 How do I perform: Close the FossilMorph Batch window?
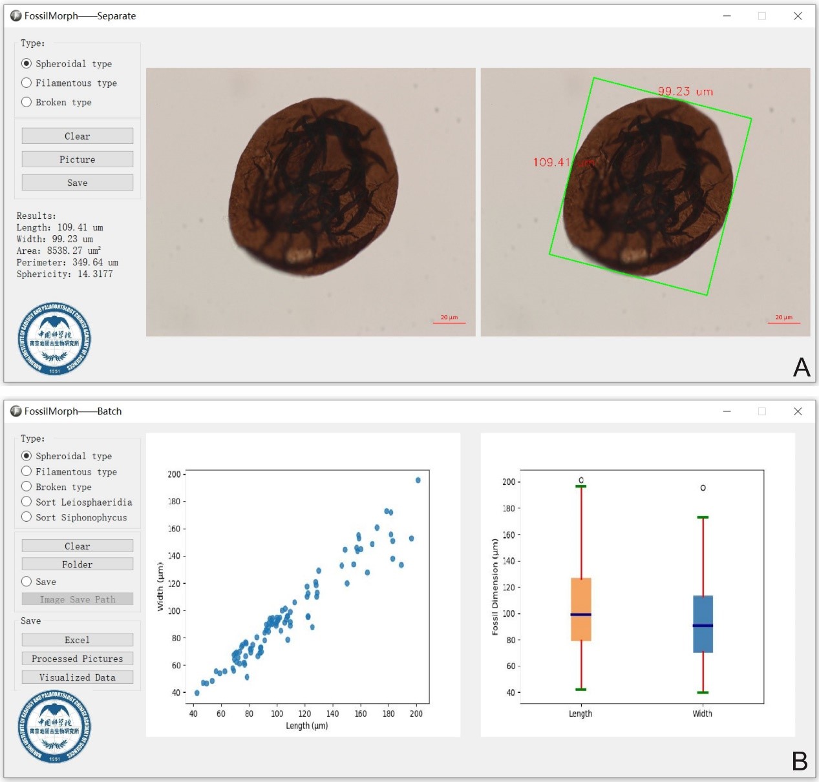798,411
